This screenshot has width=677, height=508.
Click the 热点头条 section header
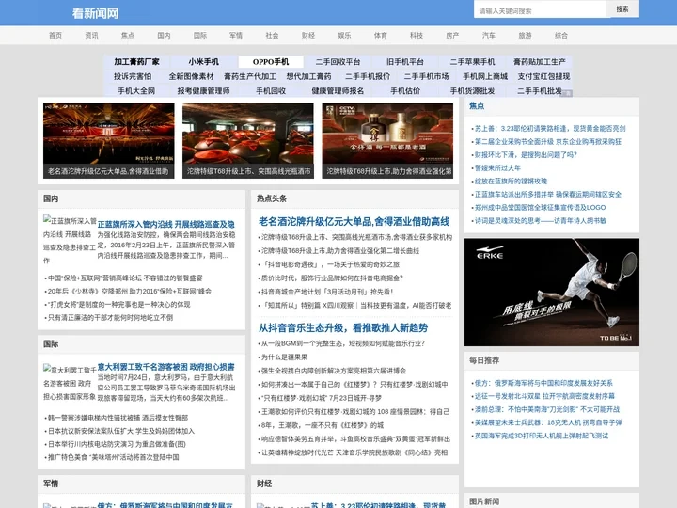pos(272,198)
